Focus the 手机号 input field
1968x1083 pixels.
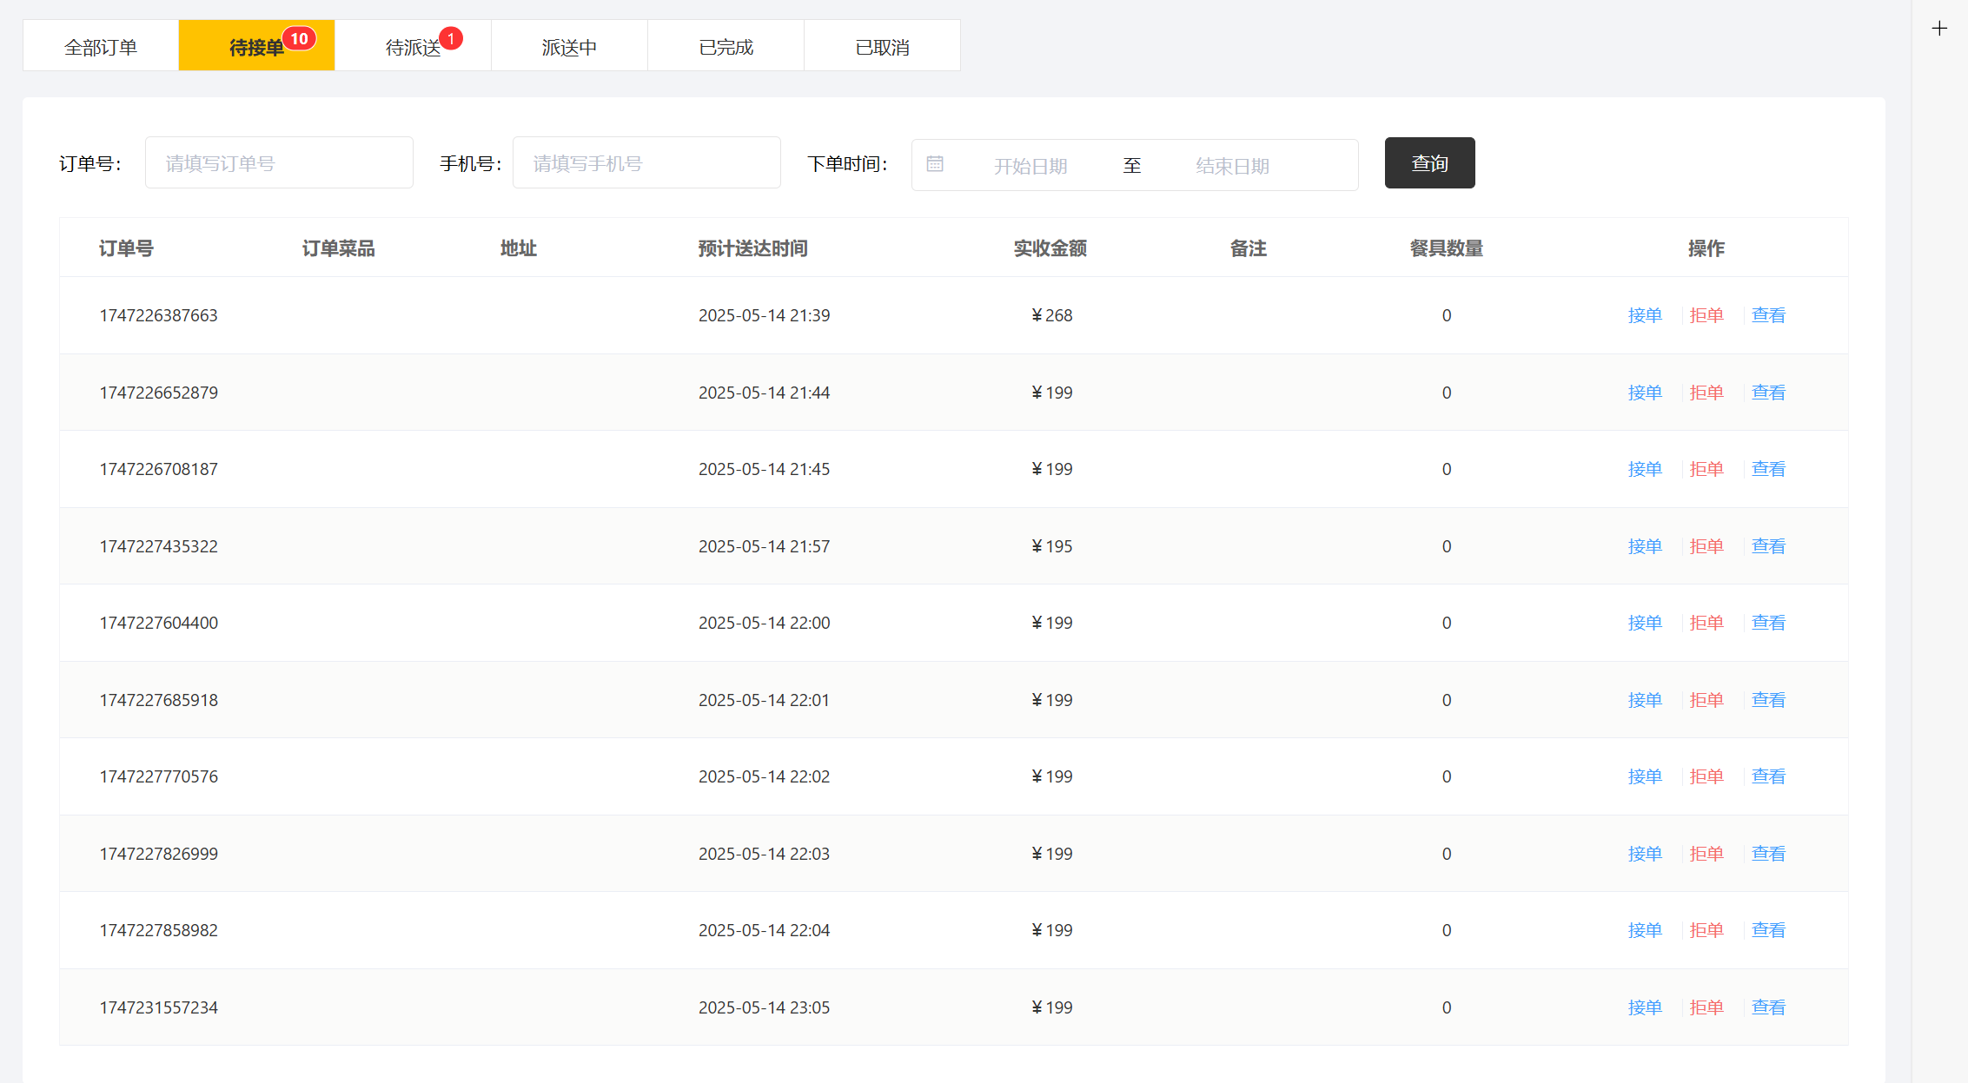tap(646, 163)
